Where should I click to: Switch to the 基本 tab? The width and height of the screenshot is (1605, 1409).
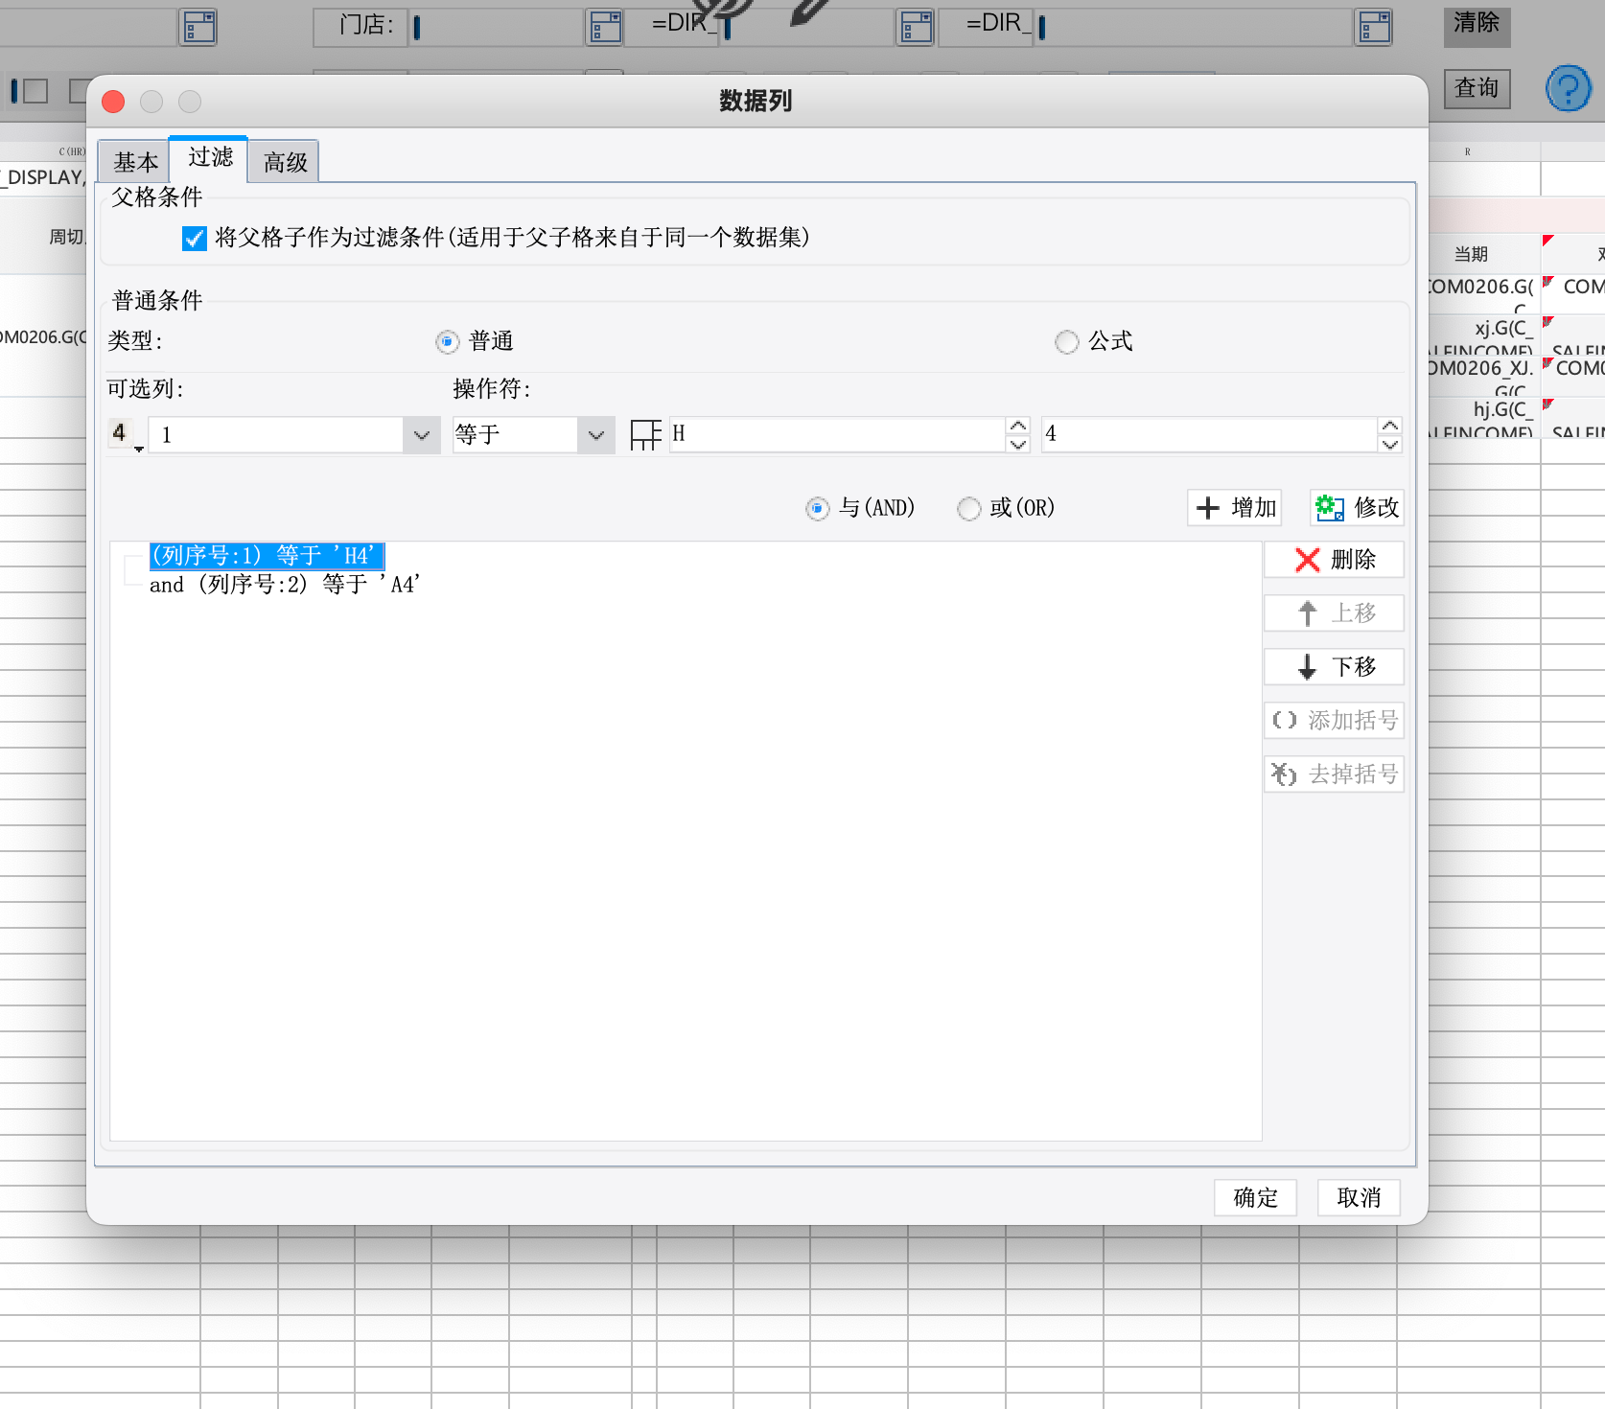(x=135, y=162)
